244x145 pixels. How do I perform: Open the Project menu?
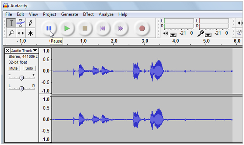[49, 14]
